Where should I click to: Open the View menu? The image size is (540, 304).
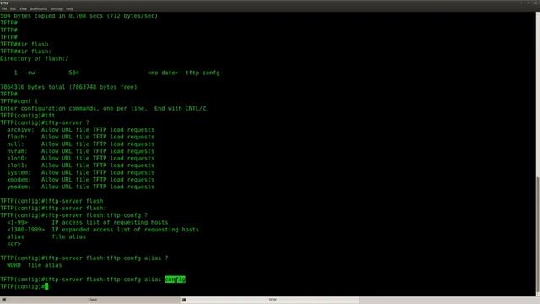[23, 8]
